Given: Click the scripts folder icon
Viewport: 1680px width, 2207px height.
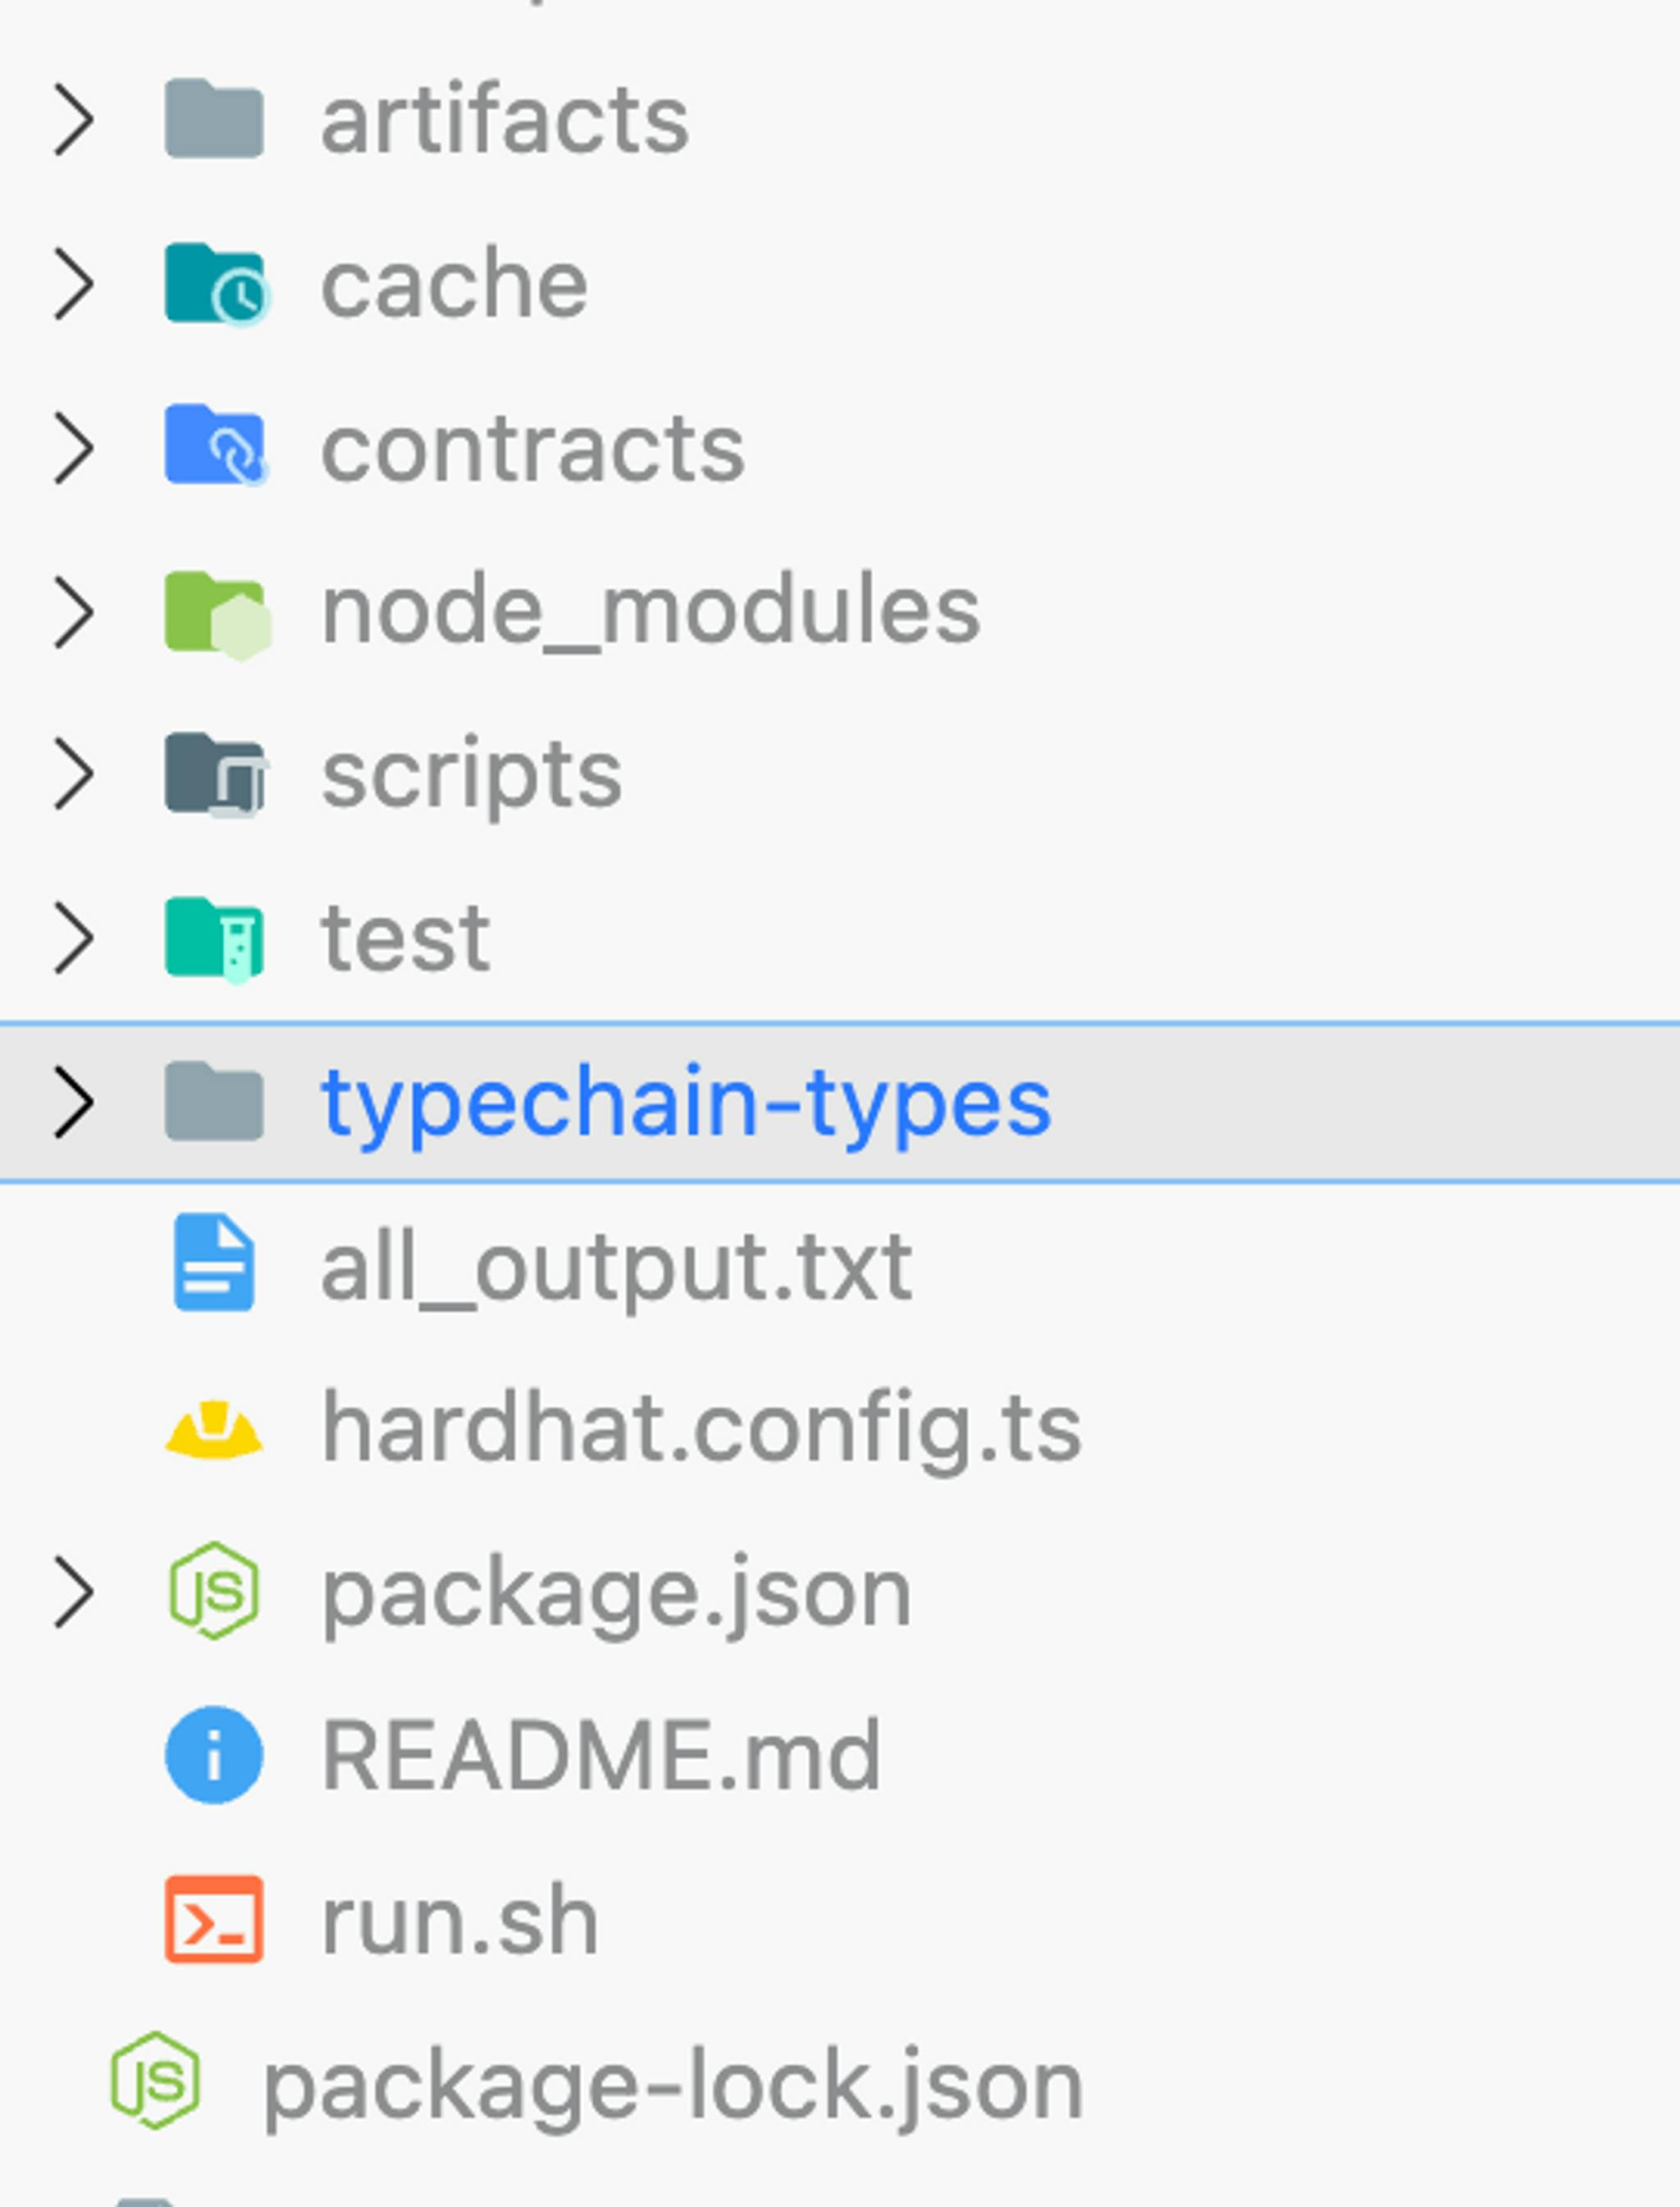Looking at the screenshot, I should pyautogui.click(x=215, y=774).
